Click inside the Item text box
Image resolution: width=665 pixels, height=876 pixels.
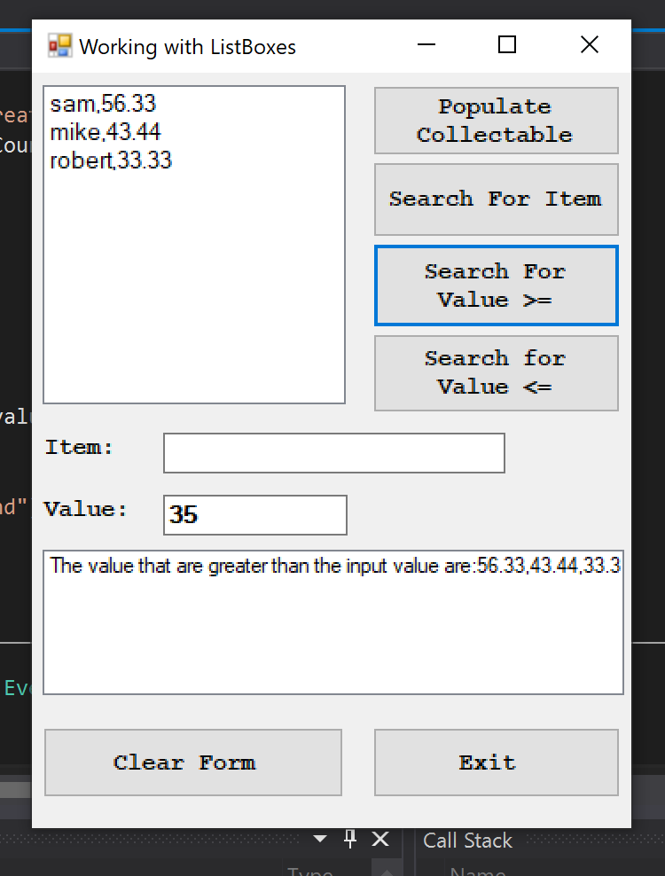pyautogui.click(x=333, y=452)
